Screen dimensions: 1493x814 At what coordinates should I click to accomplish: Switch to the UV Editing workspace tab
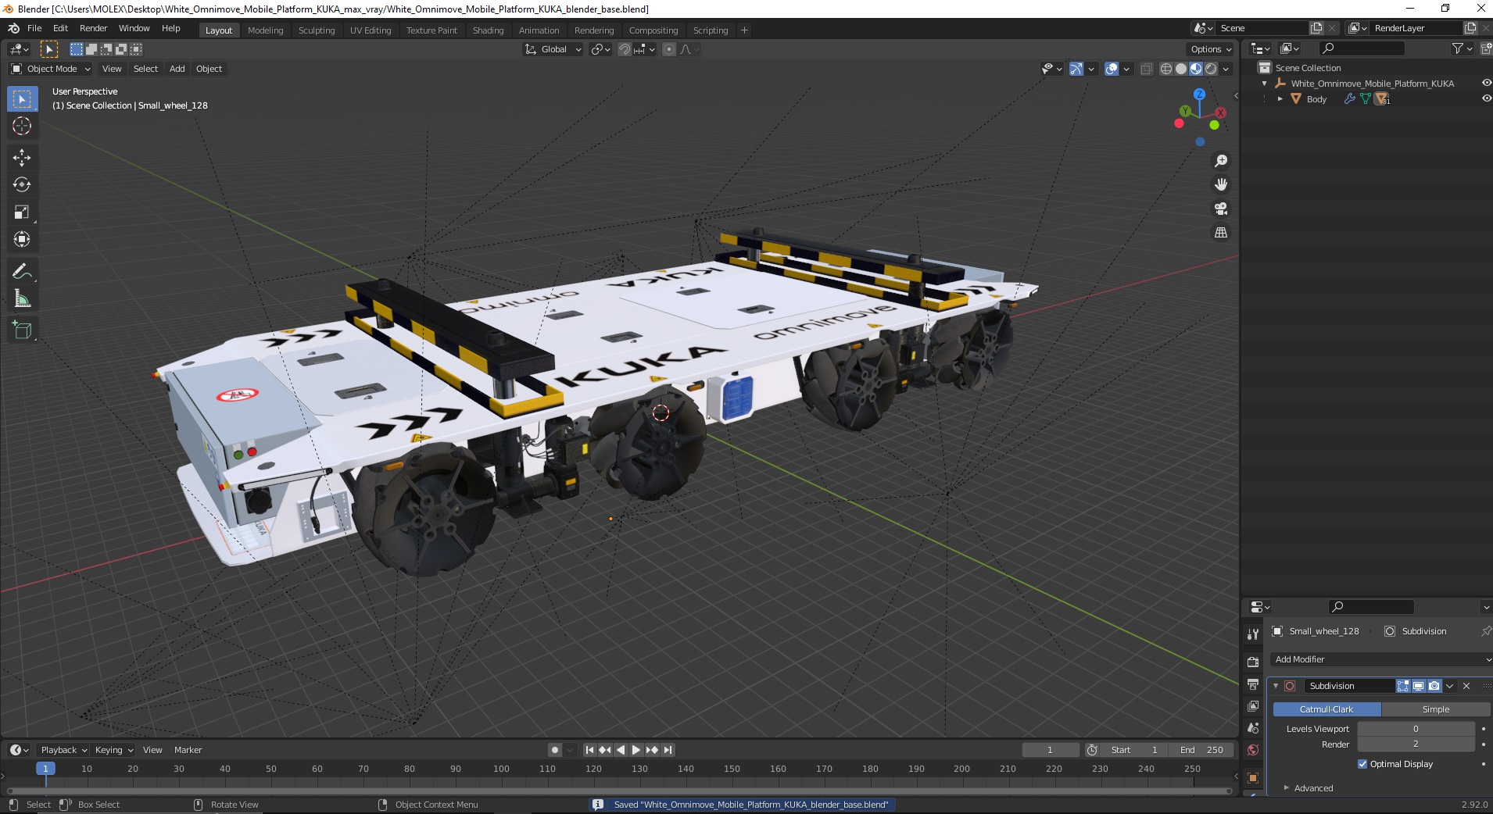pos(371,30)
